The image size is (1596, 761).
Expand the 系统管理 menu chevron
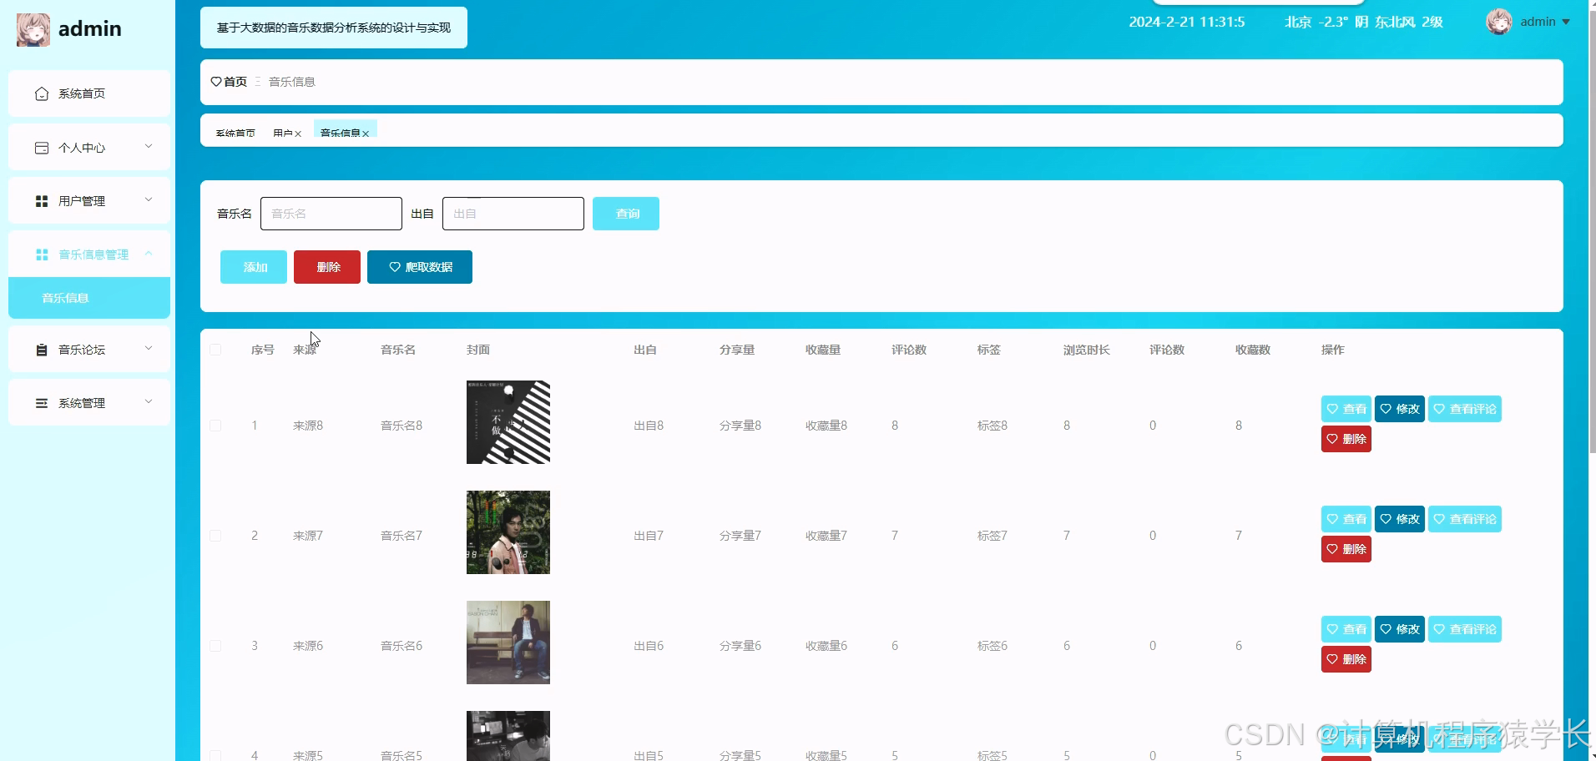click(x=149, y=402)
